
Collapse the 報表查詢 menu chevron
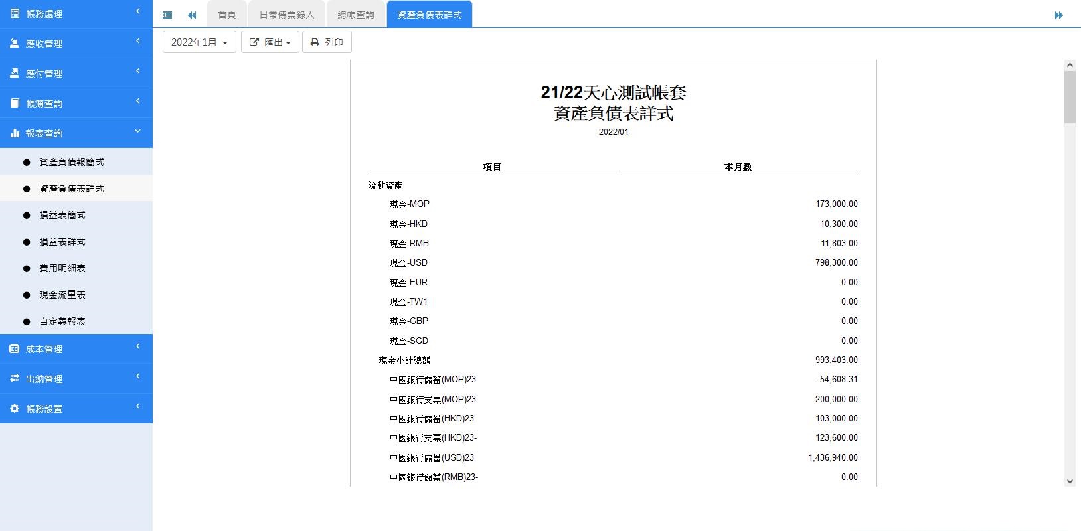[x=138, y=131]
